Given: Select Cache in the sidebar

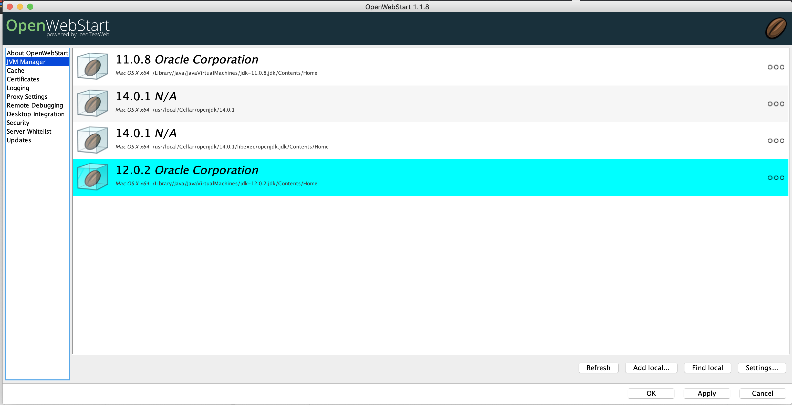Looking at the screenshot, I should pyautogui.click(x=15, y=70).
